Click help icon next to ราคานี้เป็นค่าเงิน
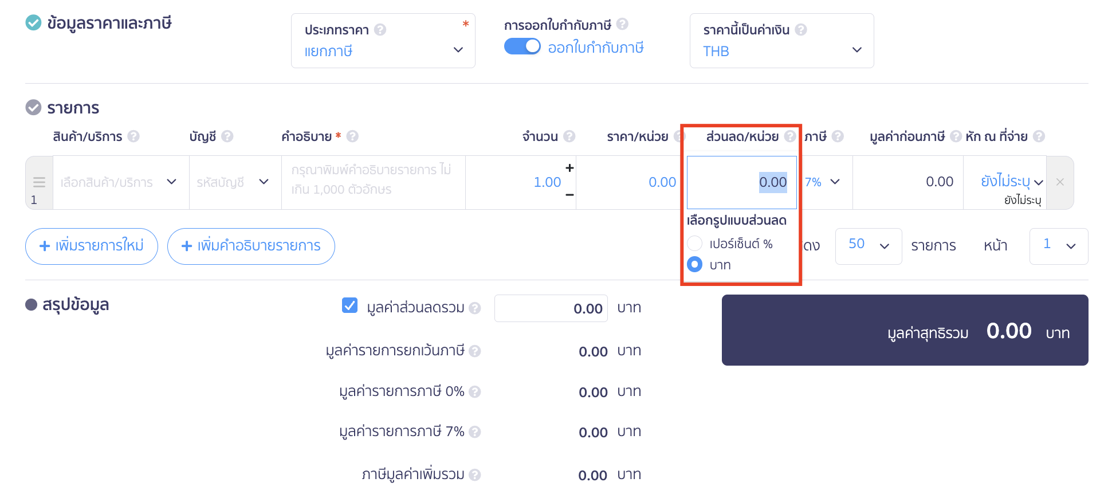The height and width of the screenshot is (494, 1108). [801, 30]
